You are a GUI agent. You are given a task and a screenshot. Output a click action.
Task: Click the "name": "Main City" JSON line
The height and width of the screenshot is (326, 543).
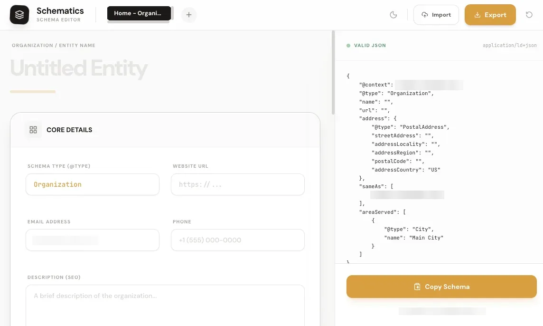click(x=413, y=238)
